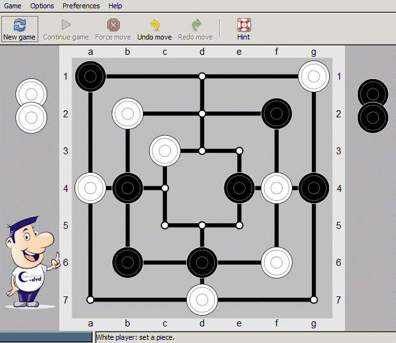Undo the last move
This screenshot has height=343, width=396.
pos(154,29)
